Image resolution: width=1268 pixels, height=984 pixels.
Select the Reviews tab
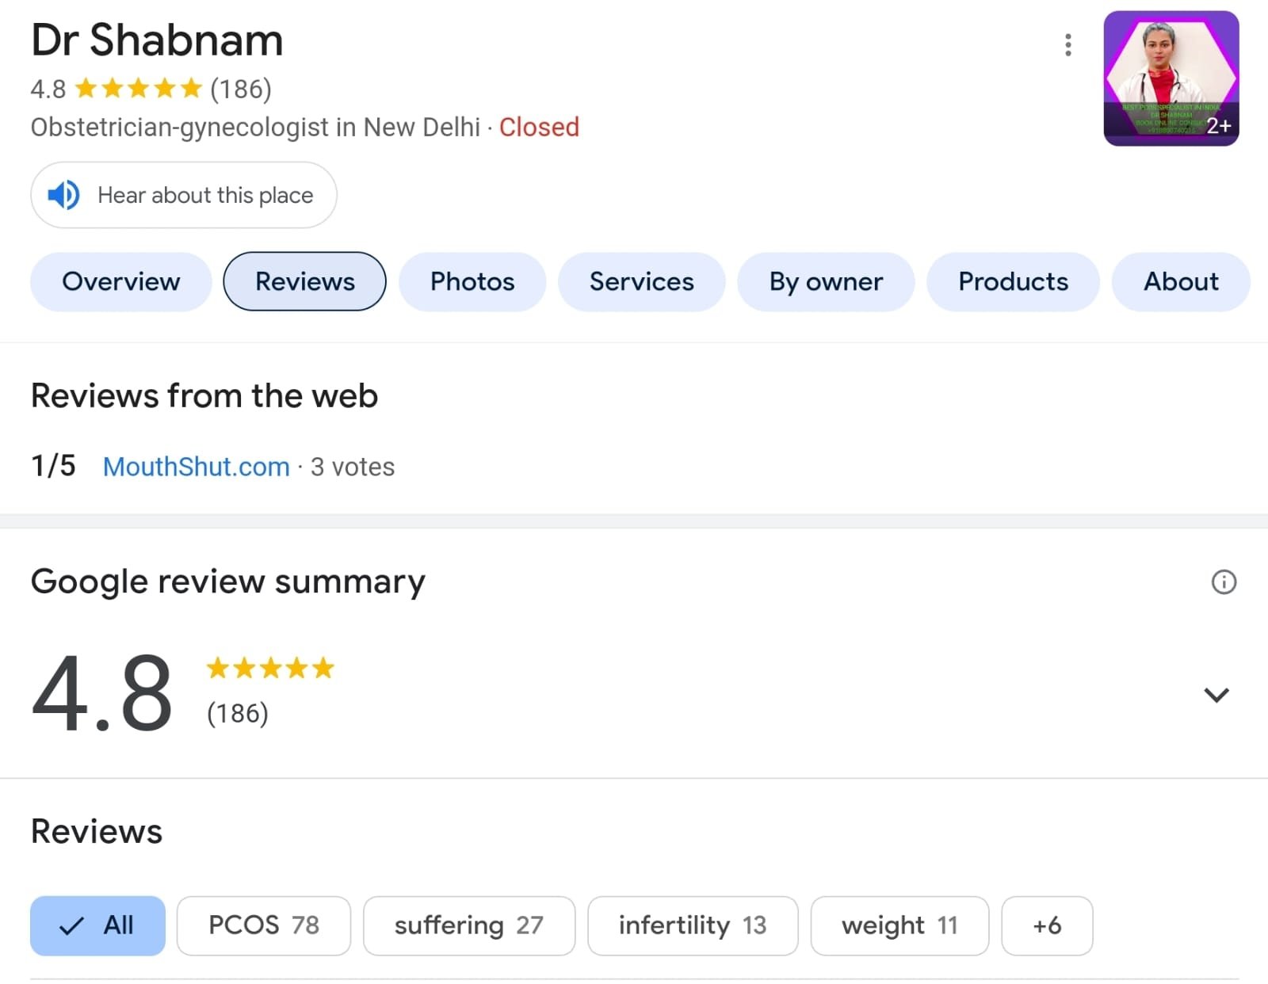[x=305, y=282]
